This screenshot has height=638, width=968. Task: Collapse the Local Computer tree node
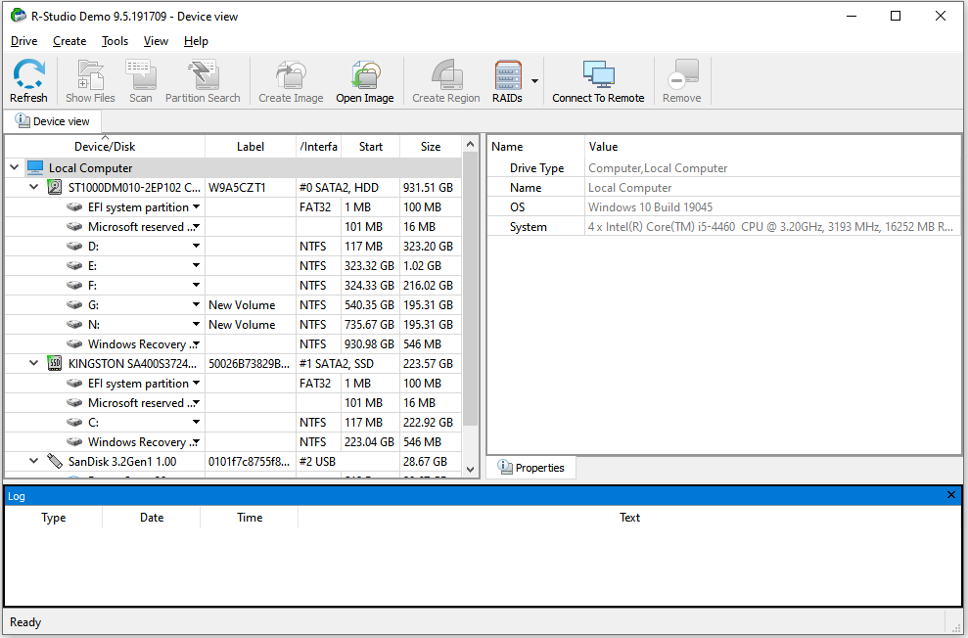tap(13, 167)
